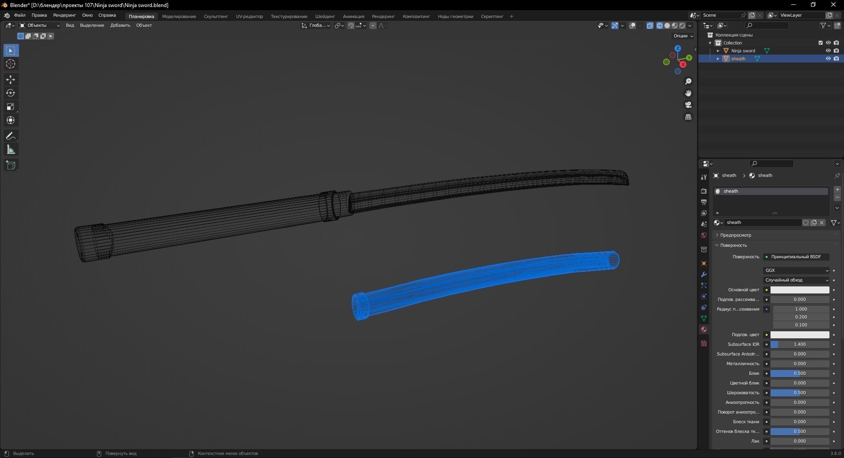Screen dimensions: 844x458
Task: Switch to Solid viewport shading
Action: pyautogui.click(x=667, y=26)
